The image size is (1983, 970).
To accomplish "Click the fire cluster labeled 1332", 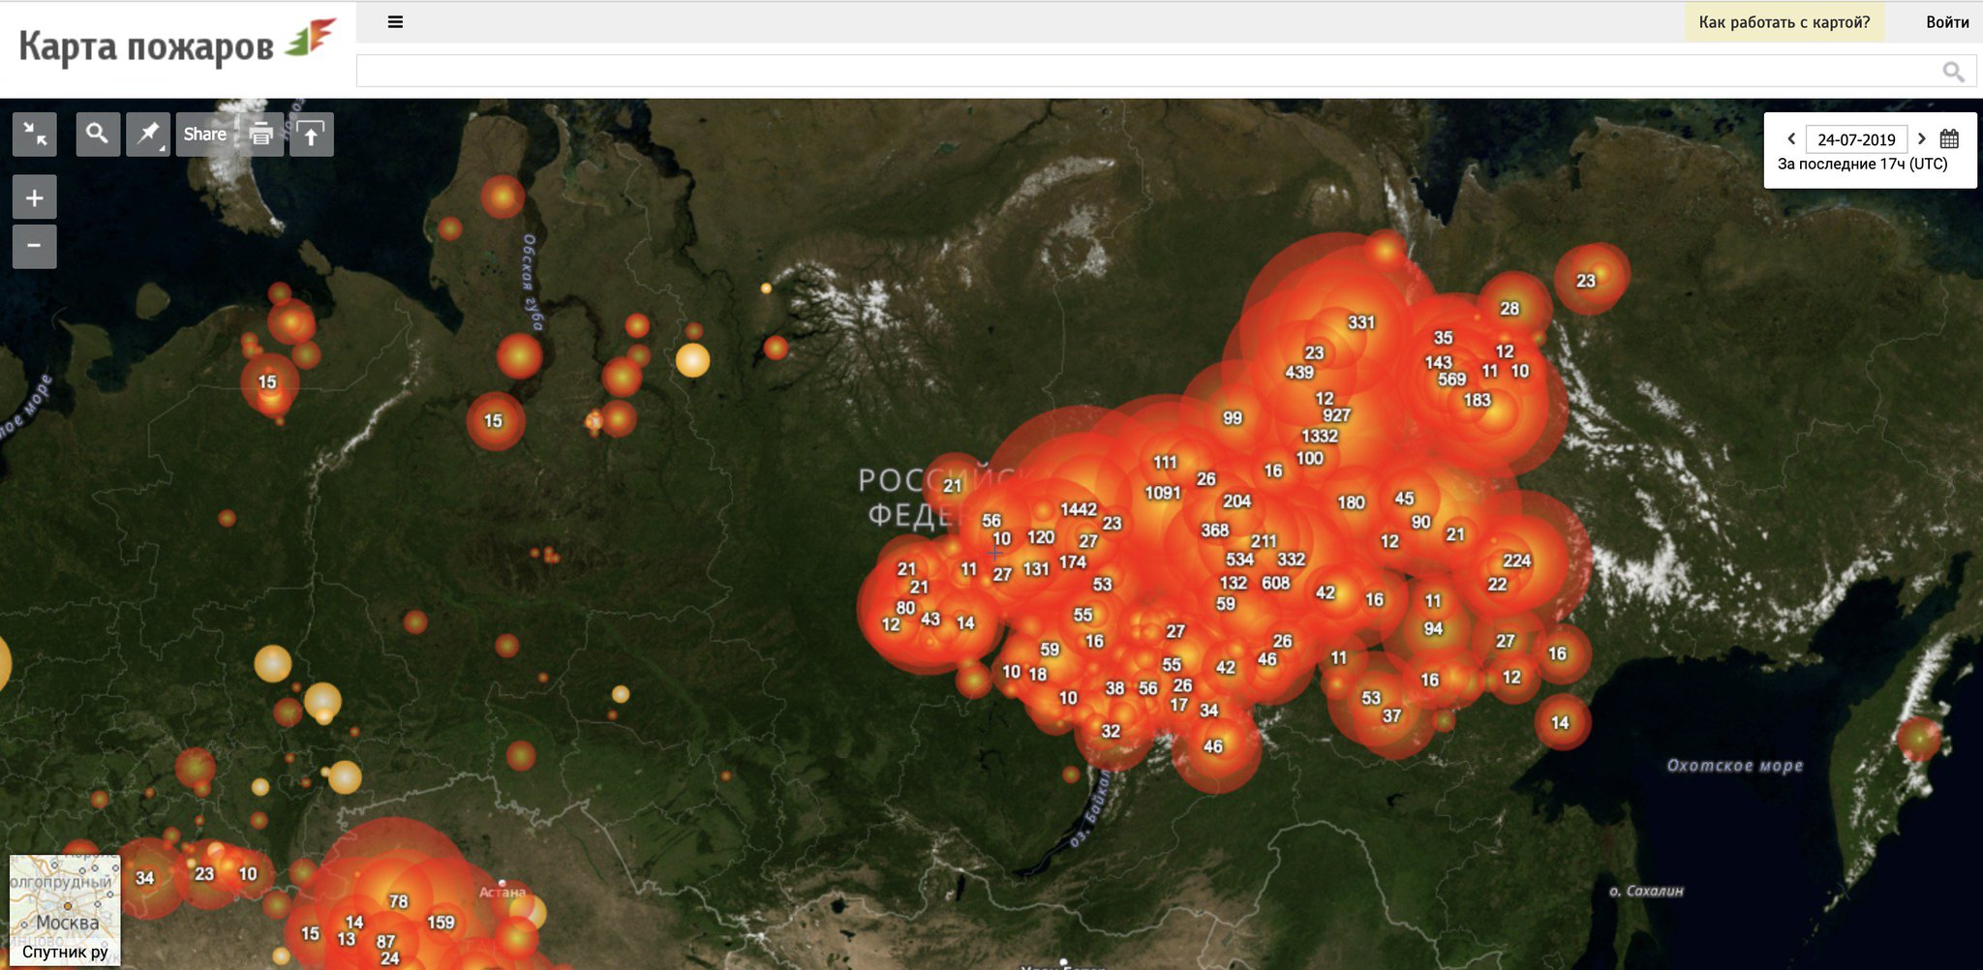I will (1320, 436).
